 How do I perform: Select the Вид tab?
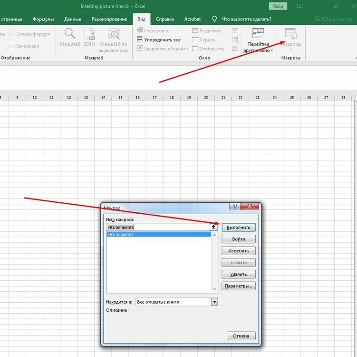click(141, 19)
